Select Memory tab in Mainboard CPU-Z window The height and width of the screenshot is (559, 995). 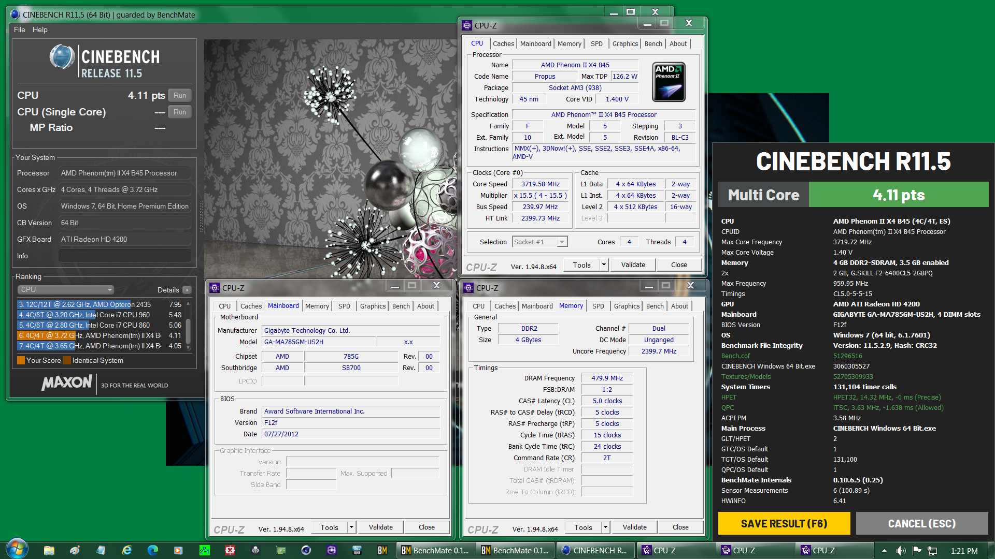click(317, 306)
